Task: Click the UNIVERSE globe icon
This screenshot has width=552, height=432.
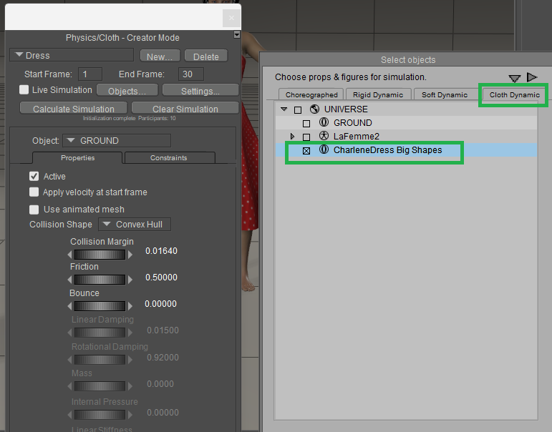Action: [x=314, y=109]
